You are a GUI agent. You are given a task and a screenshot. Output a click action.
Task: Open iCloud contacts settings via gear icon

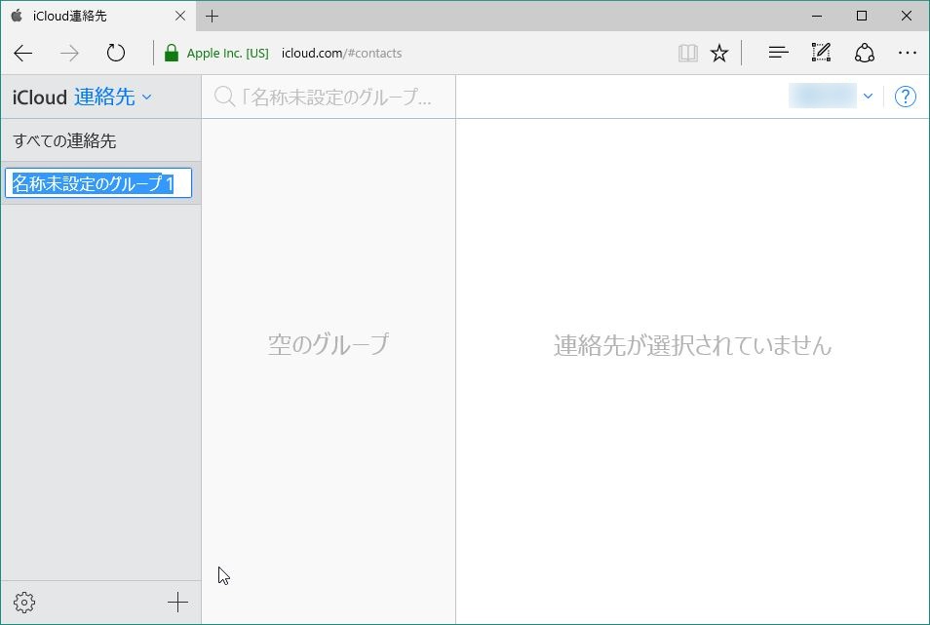click(24, 602)
